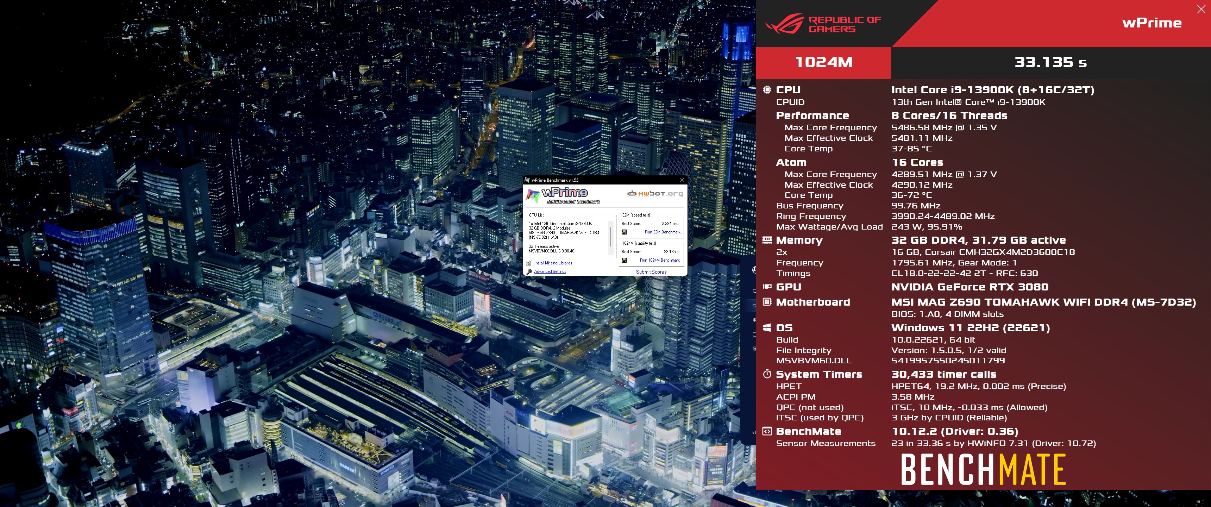
Task: Click the code bracket icon beside BenchMate
Action: coord(767,431)
